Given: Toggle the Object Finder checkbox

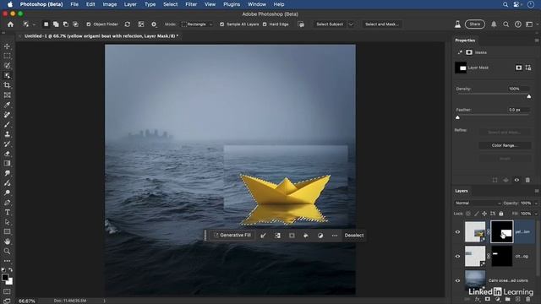Looking at the screenshot, I should point(89,24).
